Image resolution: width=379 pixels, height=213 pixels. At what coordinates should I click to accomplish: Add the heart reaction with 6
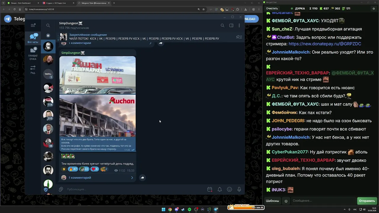coord(95,169)
